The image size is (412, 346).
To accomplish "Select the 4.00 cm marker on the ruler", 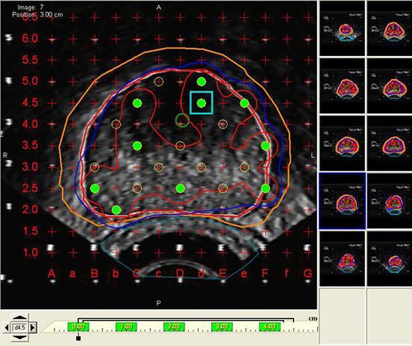I will point(269,327).
